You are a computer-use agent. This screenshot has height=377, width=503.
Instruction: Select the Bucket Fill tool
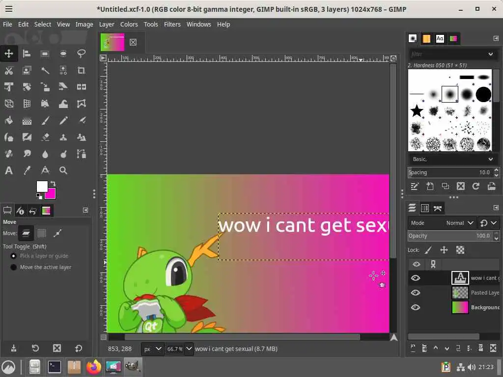9,121
